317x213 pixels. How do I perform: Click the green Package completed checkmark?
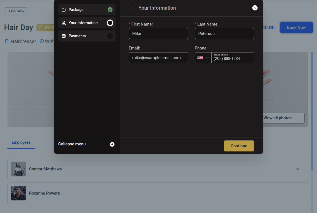coord(110,10)
